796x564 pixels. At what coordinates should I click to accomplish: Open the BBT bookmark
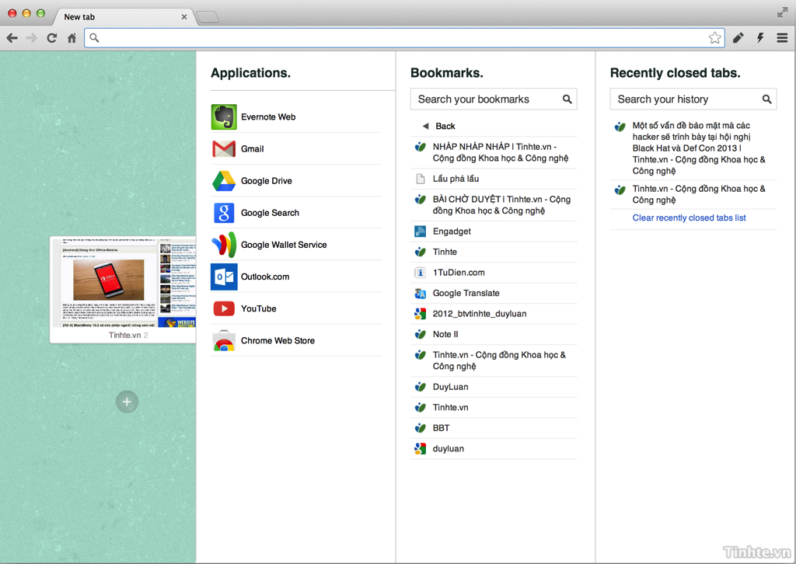[x=494, y=429]
